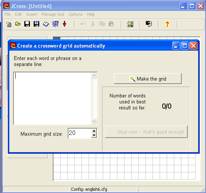This screenshot has height=193, width=206.
Task: Decrease maximum grid size with the down arrow
Action: click(94, 135)
